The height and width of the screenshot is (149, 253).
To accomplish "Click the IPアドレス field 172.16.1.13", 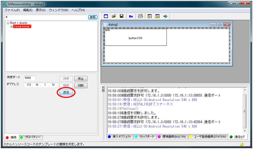I will point(41,85).
